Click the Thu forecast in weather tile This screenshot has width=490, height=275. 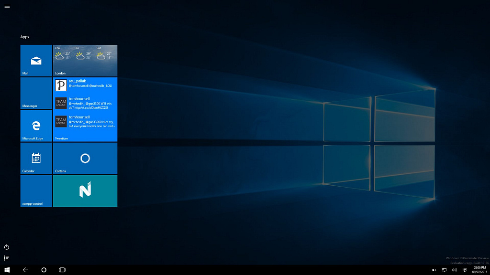coord(63,53)
